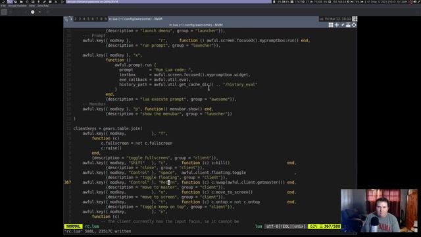Click the graphical console monitor toolbar icon

pos(4,12)
